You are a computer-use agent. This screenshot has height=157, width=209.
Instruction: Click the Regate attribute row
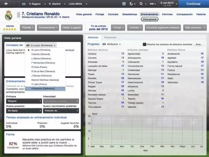(106, 86)
